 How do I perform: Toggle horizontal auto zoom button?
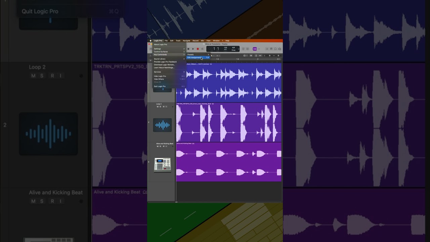pyautogui.click(x=260, y=55)
